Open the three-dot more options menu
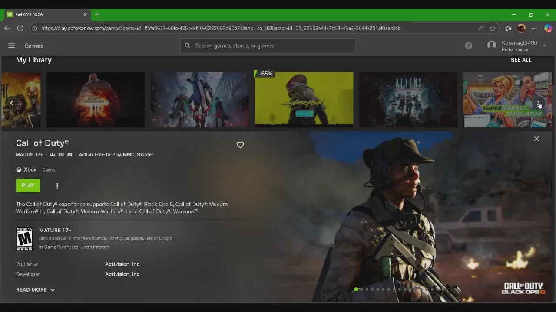Screen dimensions: 556x312 [57, 186]
